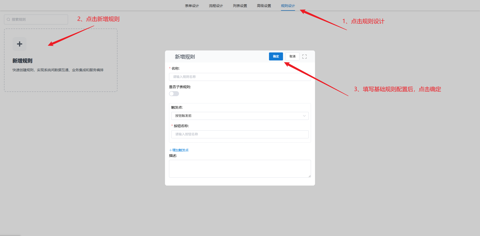Image resolution: width=480 pixels, height=236 pixels.
Task: Click the magnifier icon in the search box
Action: (8, 19)
